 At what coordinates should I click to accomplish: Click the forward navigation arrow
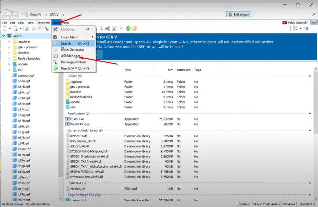15,15
